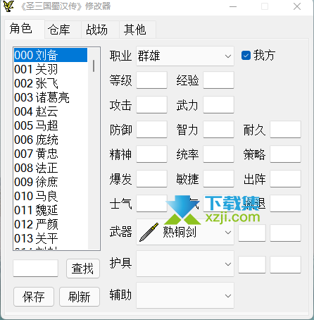Expand the 武器 weapon dropdown arrow
The image size is (314, 320).
tap(227, 233)
